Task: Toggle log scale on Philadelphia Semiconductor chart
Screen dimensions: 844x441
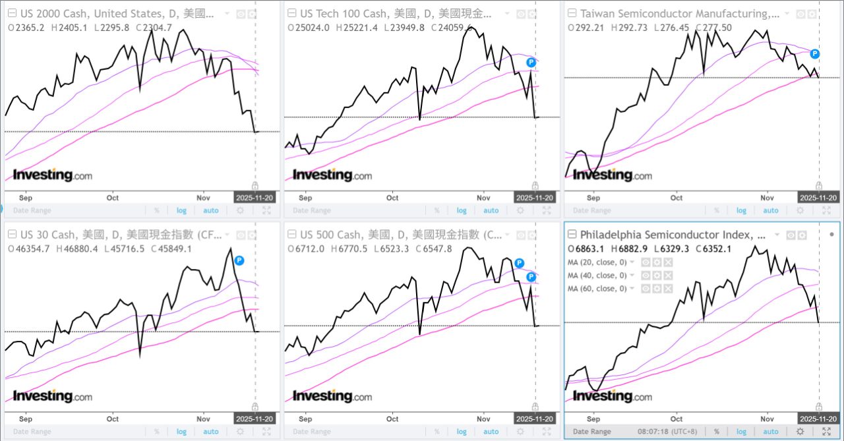Action: pyautogui.click(x=742, y=431)
